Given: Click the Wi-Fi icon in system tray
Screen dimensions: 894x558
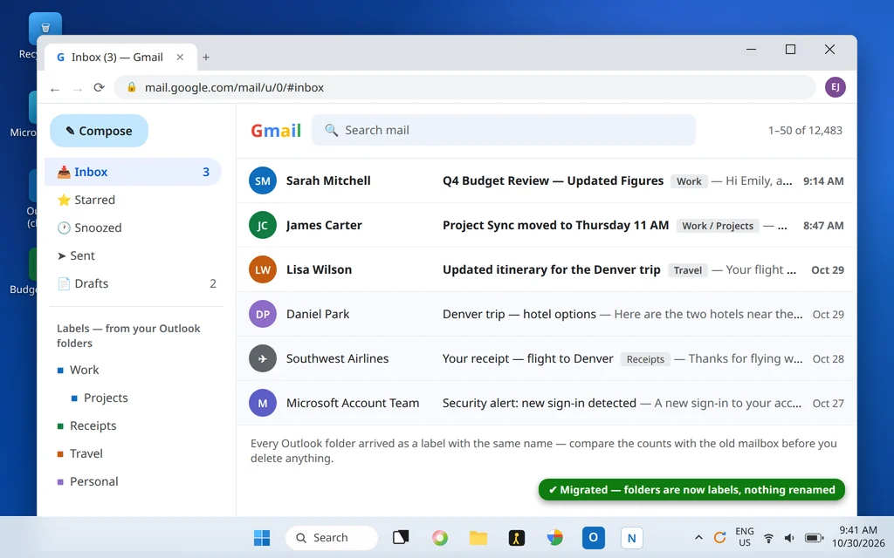Looking at the screenshot, I should pos(768,537).
